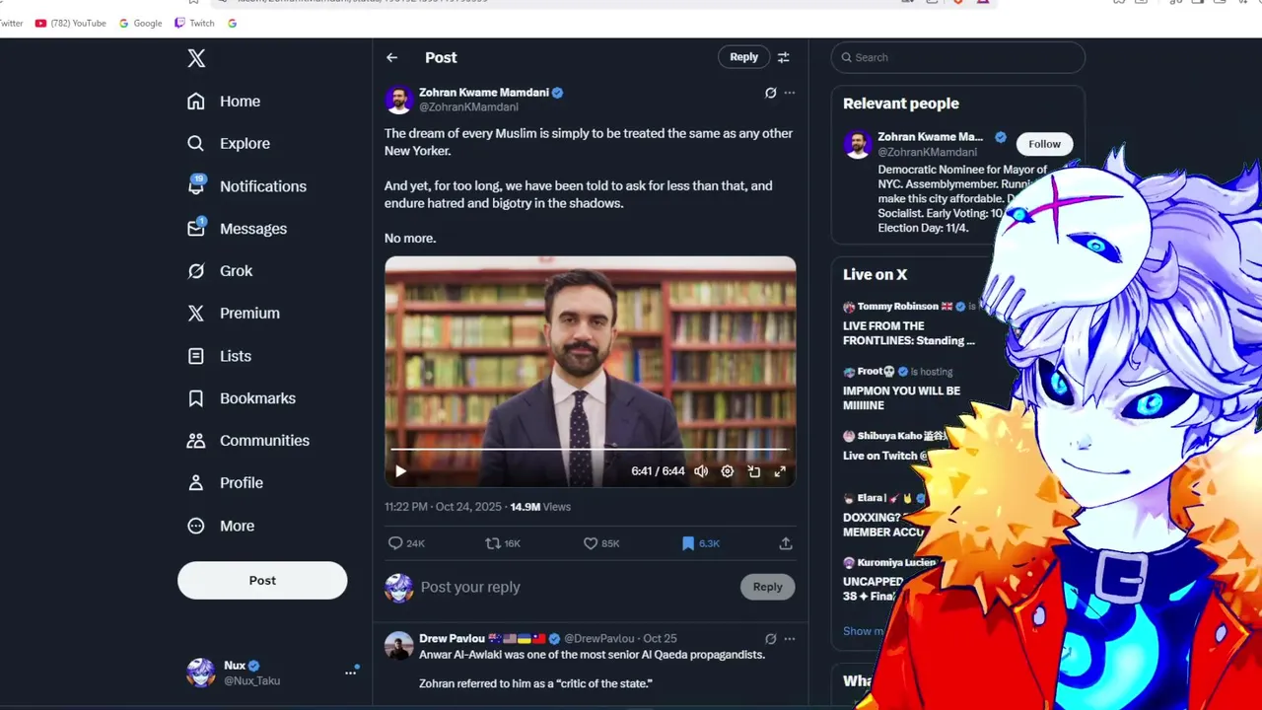The width and height of the screenshot is (1262, 710).
Task: Click the Oct 25 reply date
Action: click(x=660, y=639)
